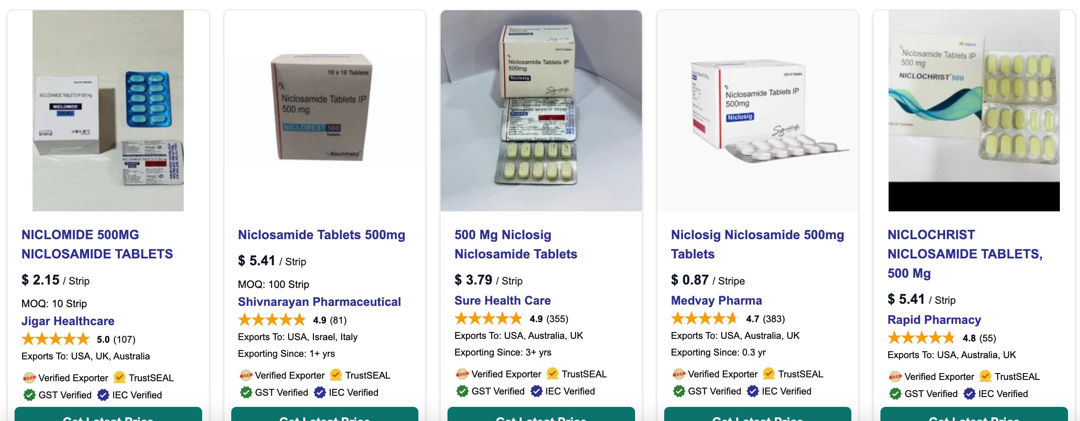The image size is (1080, 421).
Task: Open NICLOCHRIST NICLOSAMIDE TABLETS product title
Action: (x=964, y=254)
